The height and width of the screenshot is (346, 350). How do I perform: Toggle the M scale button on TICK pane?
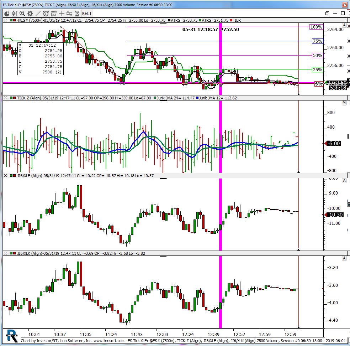(x=344, y=103)
